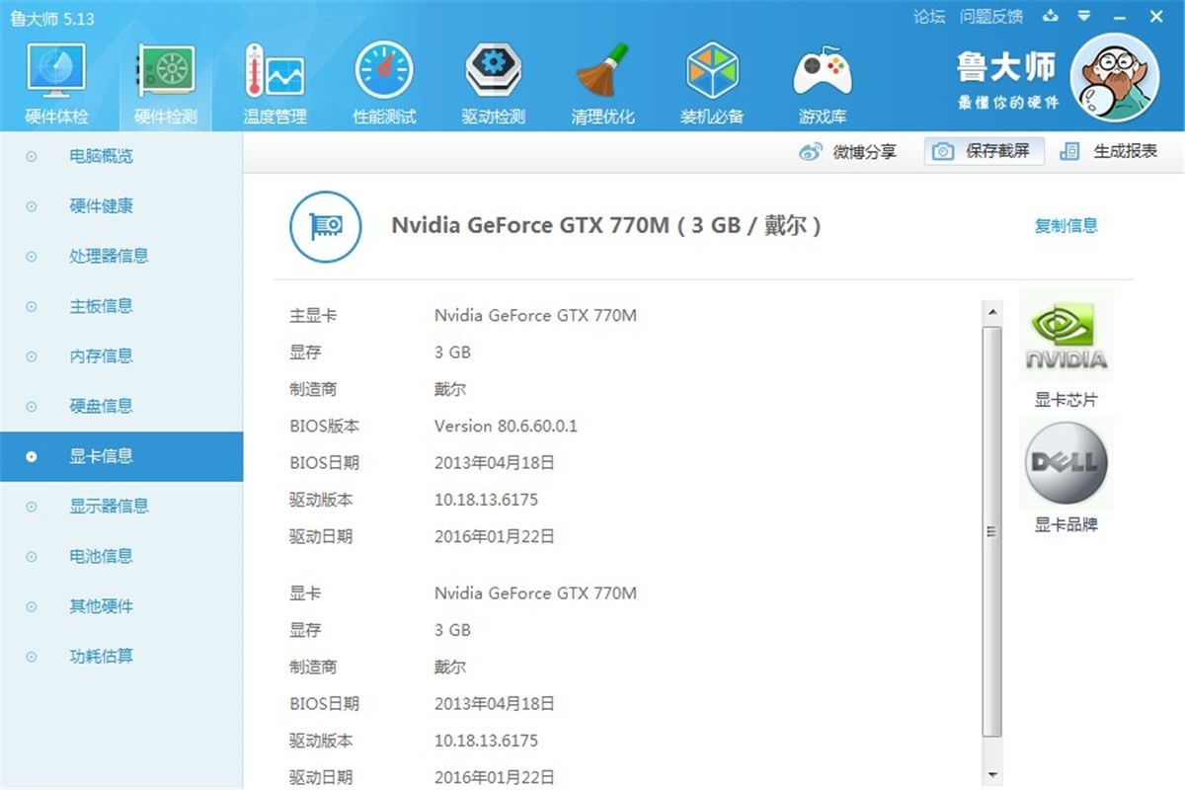Click 保存截屏 save screenshot button
The image size is (1185, 790).
[x=985, y=152]
